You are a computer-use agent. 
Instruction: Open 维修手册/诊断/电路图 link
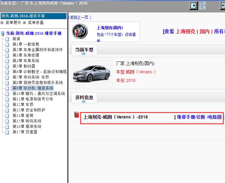(x=199, y=117)
